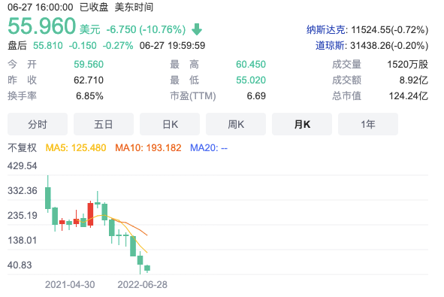The image size is (444, 297).
Task: Click the last candlestick at the chart's right end
Action: coord(147,268)
